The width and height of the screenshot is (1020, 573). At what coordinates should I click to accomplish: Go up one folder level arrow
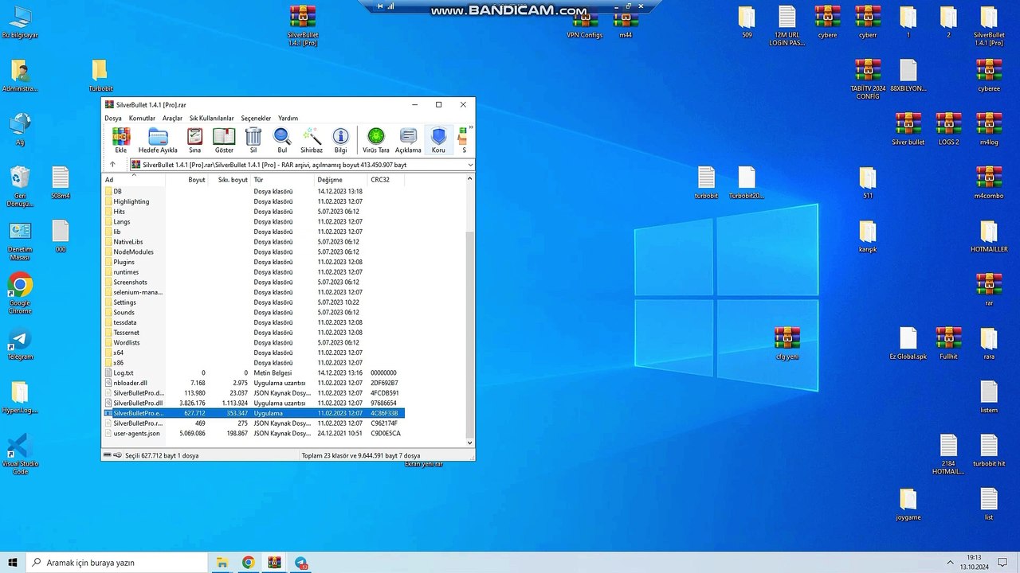(112, 165)
